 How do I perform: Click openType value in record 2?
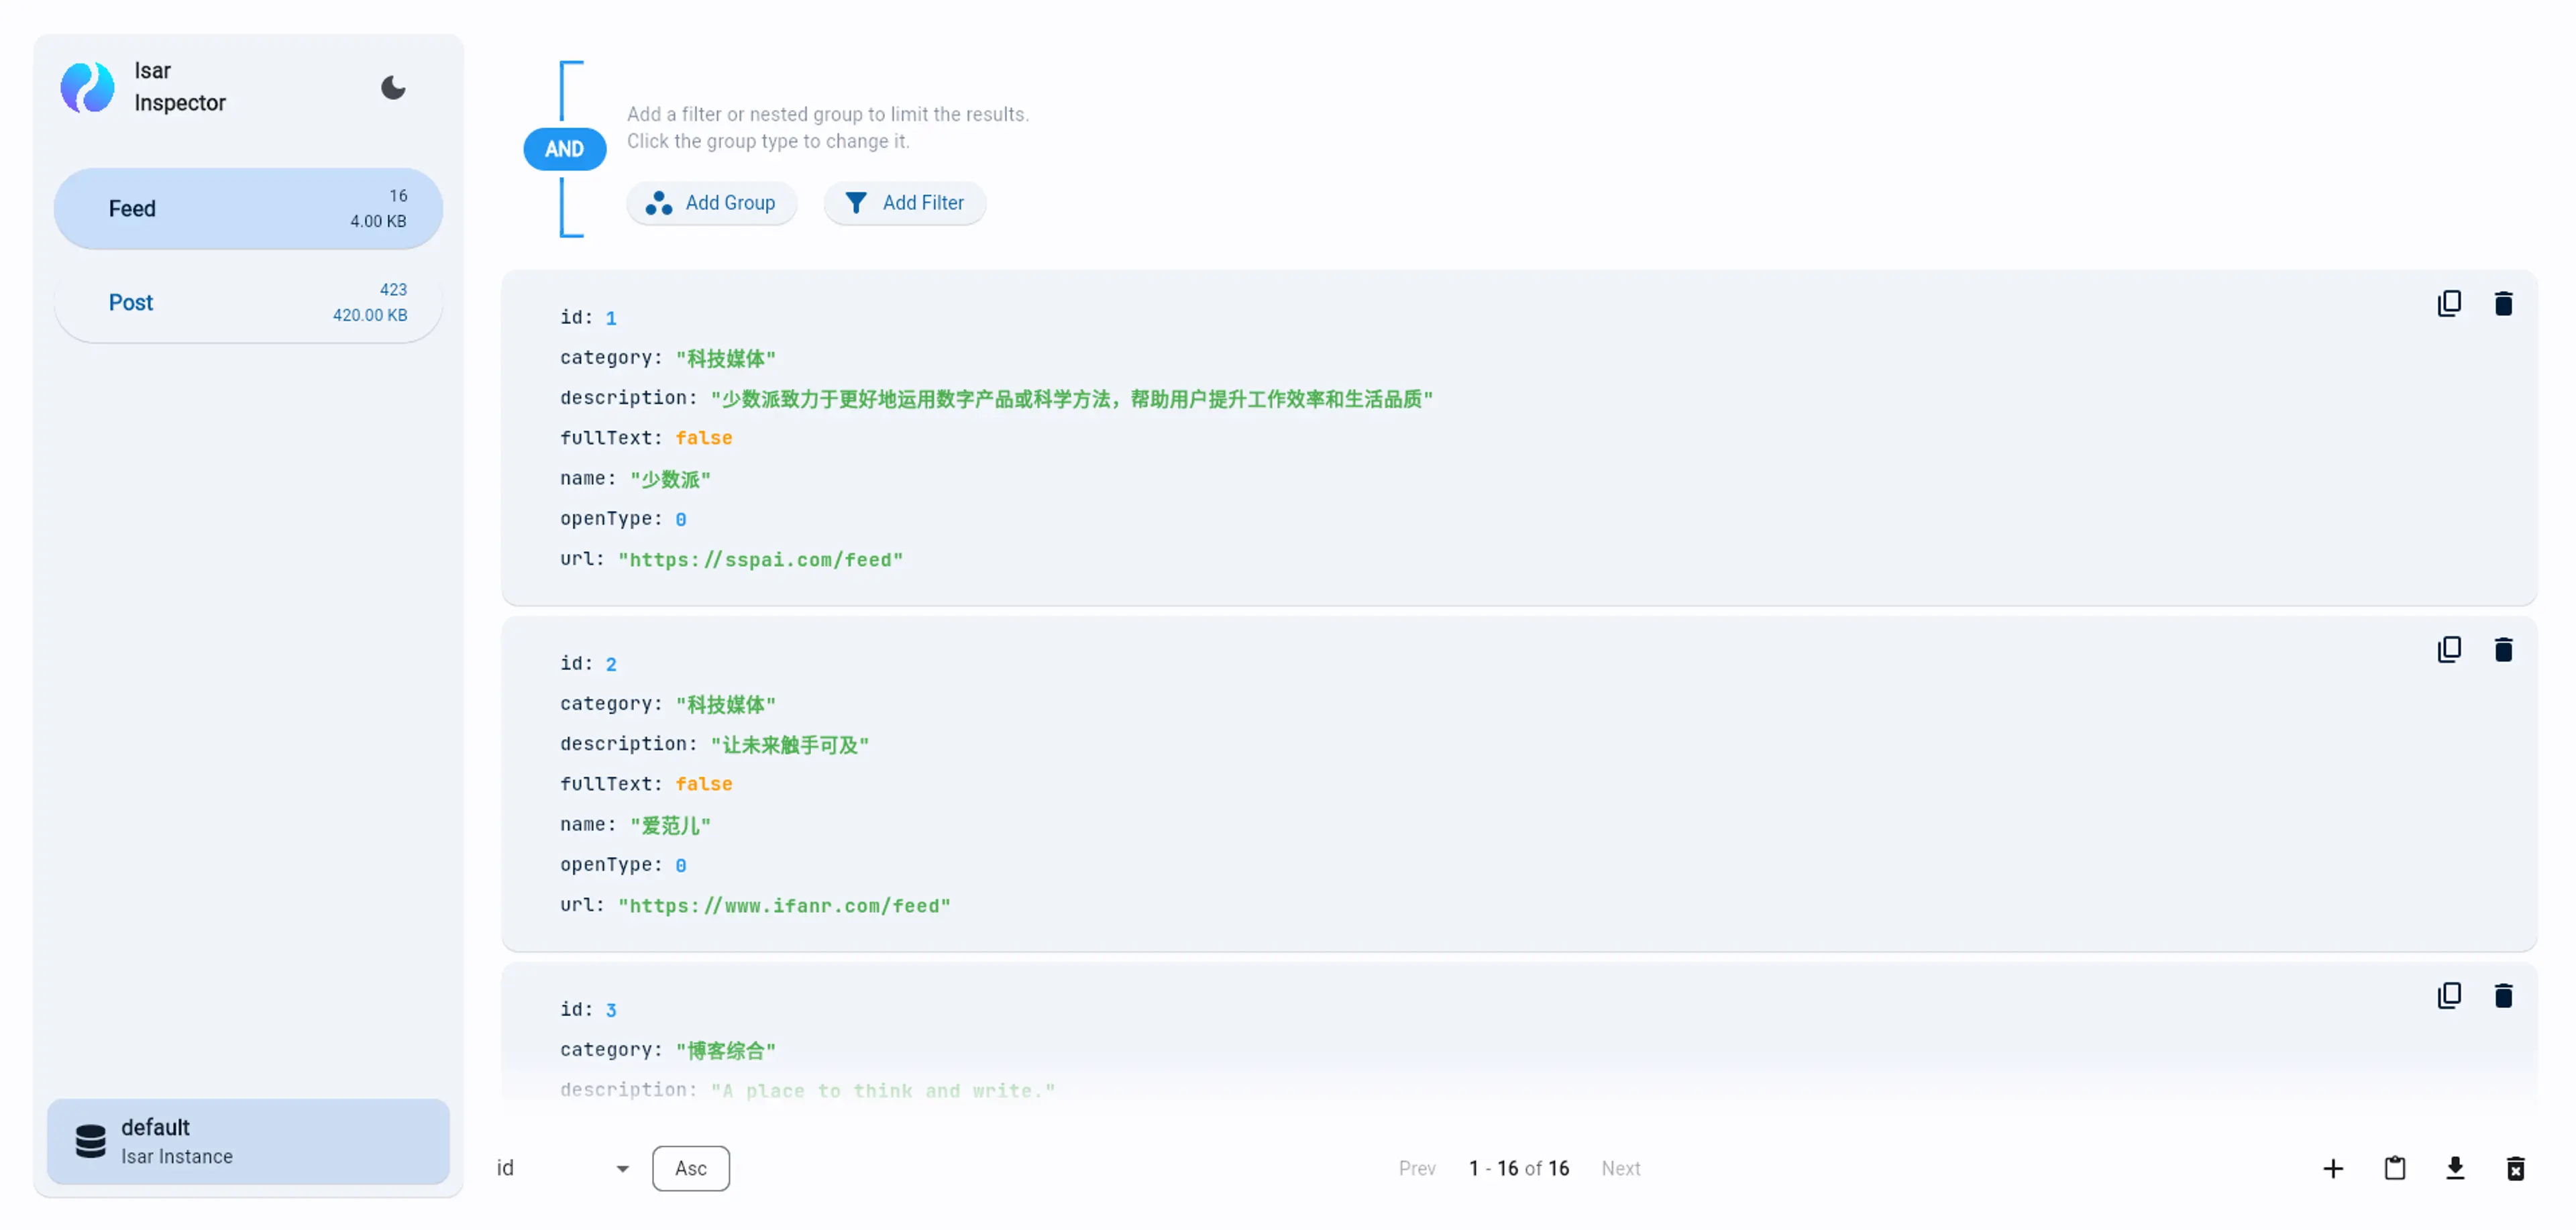[x=681, y=865]
